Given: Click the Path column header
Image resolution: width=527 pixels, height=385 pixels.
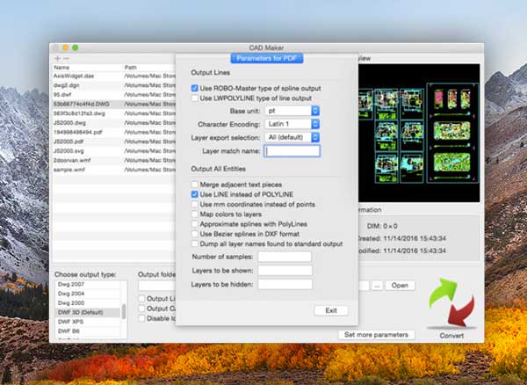Looking at the screenshot, I should point(130,68).
